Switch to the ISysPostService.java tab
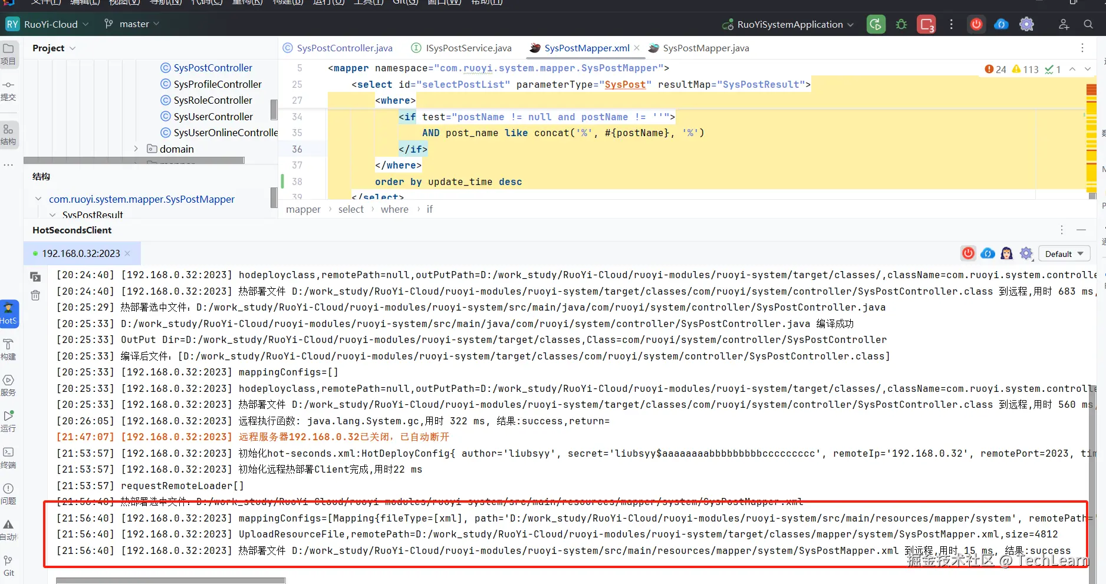The image size is (1106, 584). 462,48
